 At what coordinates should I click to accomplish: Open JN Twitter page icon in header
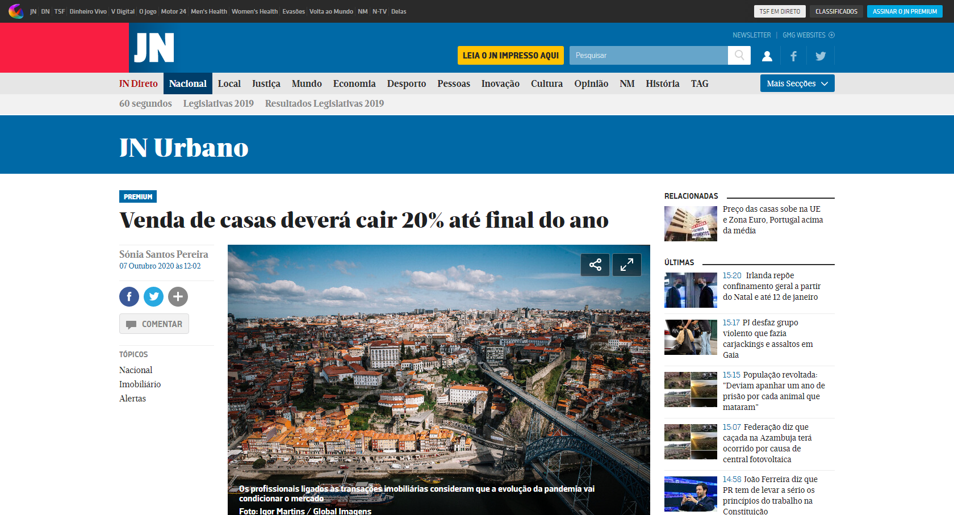821,56
